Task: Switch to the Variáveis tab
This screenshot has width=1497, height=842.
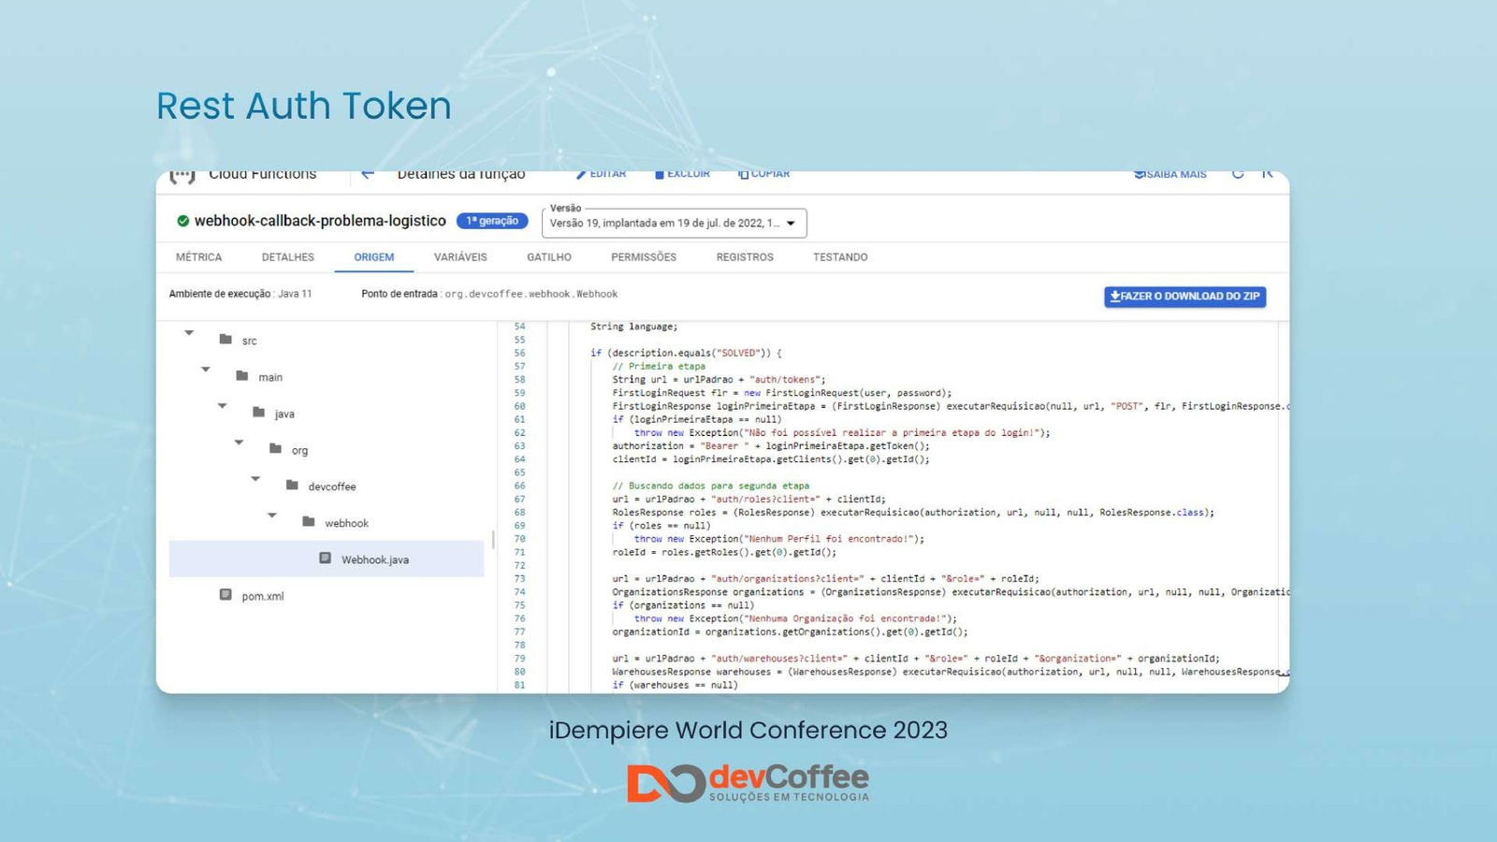Action: point(460,257)
